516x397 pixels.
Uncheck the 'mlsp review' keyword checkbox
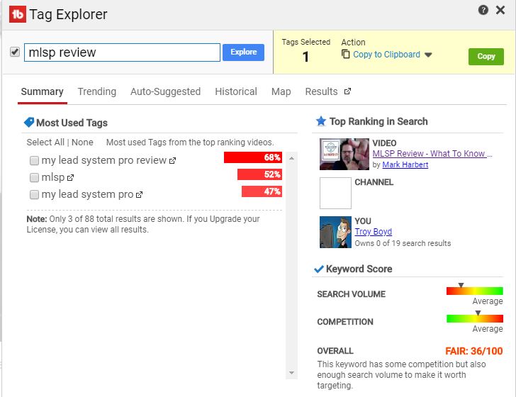[x=15, y=52]
